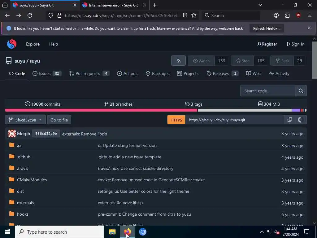Dismiss the Firefox refresh notification bar
This screenshot has width=317, height=238.
click(309, 28)
